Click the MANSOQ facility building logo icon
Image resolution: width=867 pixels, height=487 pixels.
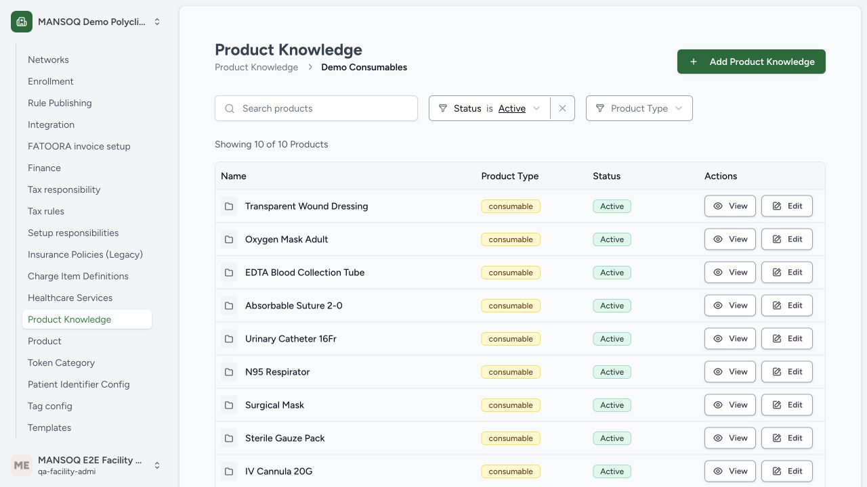click(22, 22)
